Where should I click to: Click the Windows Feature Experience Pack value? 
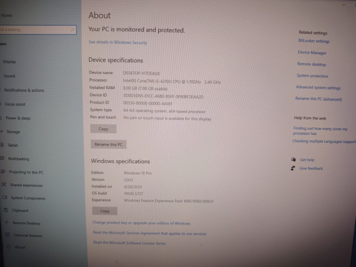pyautogui.click(x=169, y=201)
